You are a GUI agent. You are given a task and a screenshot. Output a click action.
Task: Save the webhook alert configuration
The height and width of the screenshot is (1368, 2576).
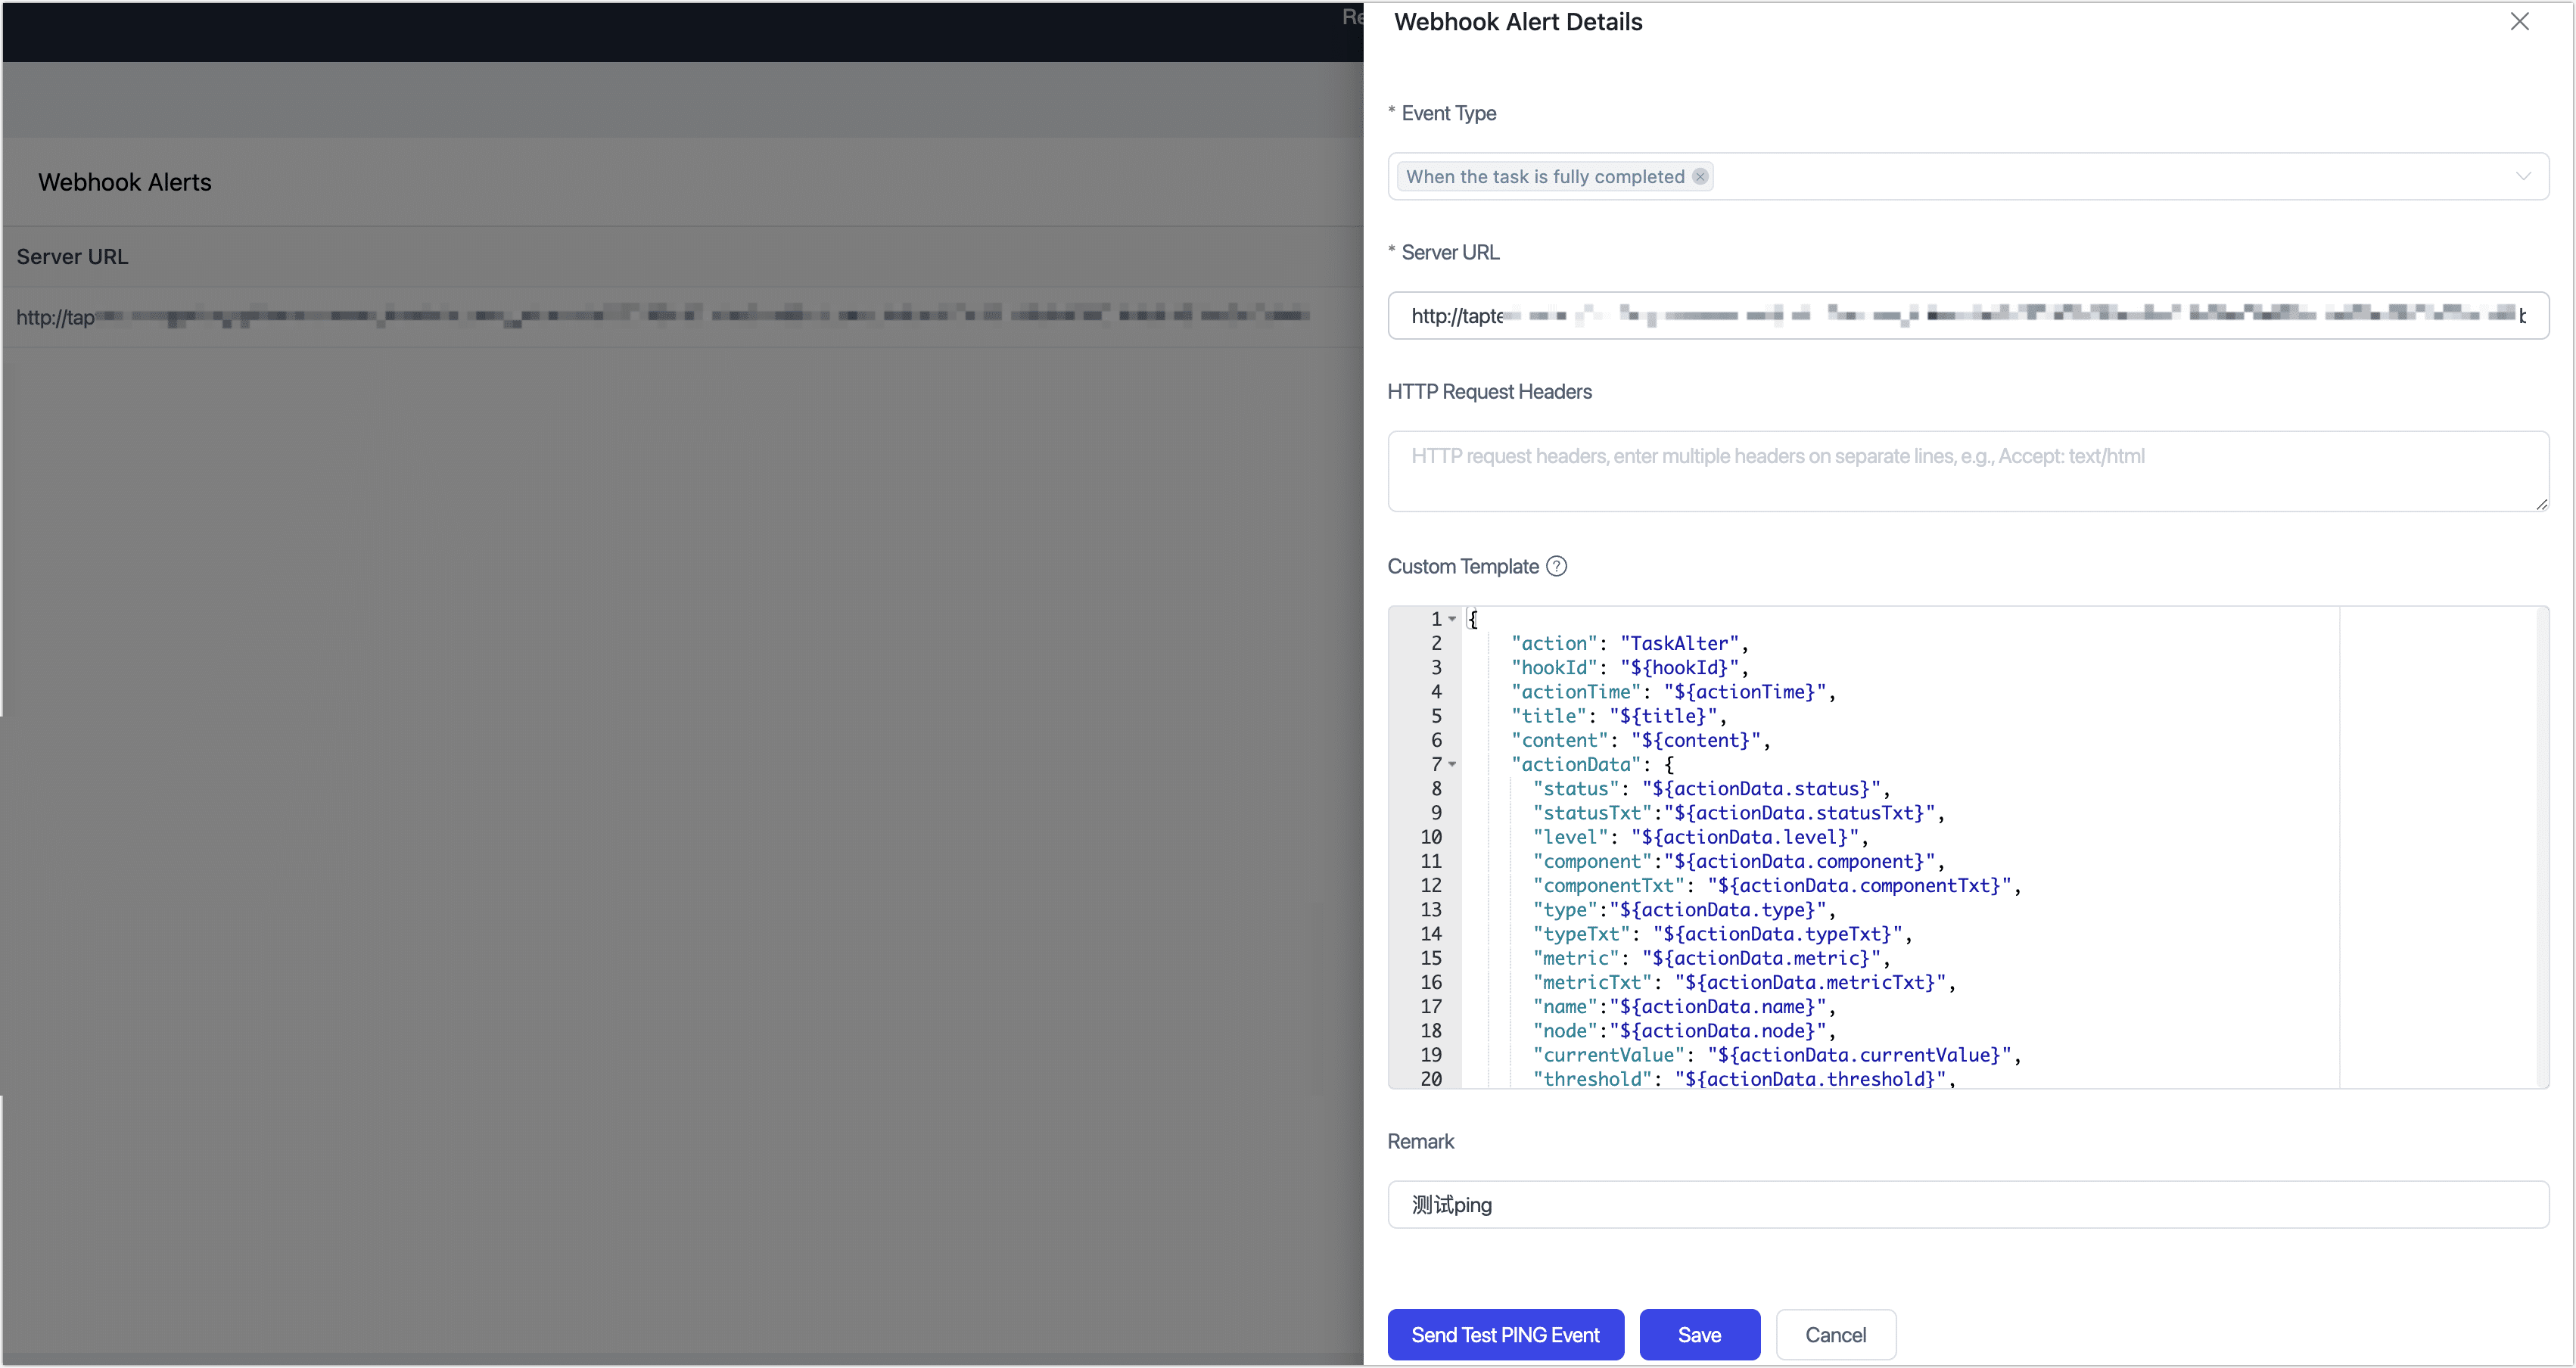[x=1699, y=1334]
